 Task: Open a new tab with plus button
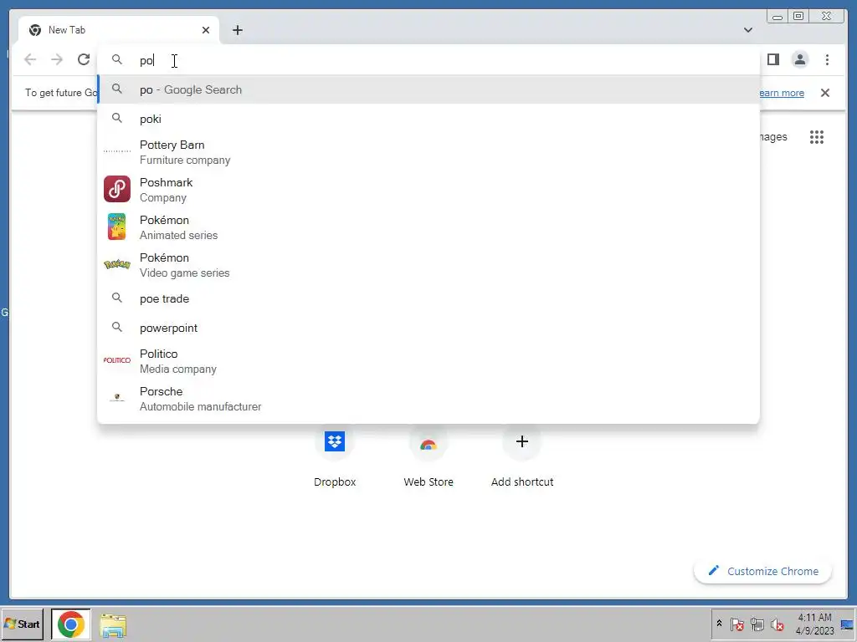[237, 30]
